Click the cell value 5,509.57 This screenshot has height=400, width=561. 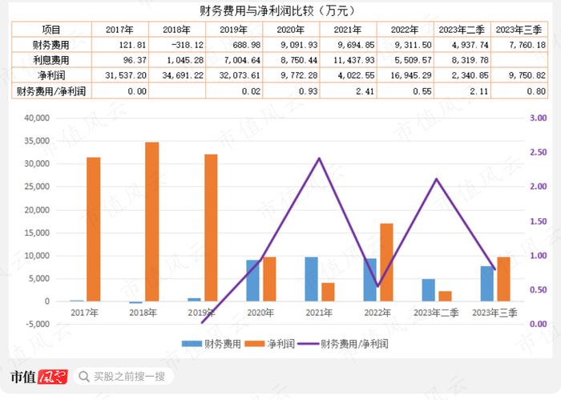(414, 60)
